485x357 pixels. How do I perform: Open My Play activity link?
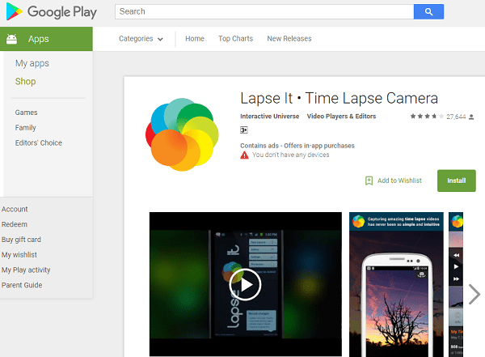(x=26, y=270)
